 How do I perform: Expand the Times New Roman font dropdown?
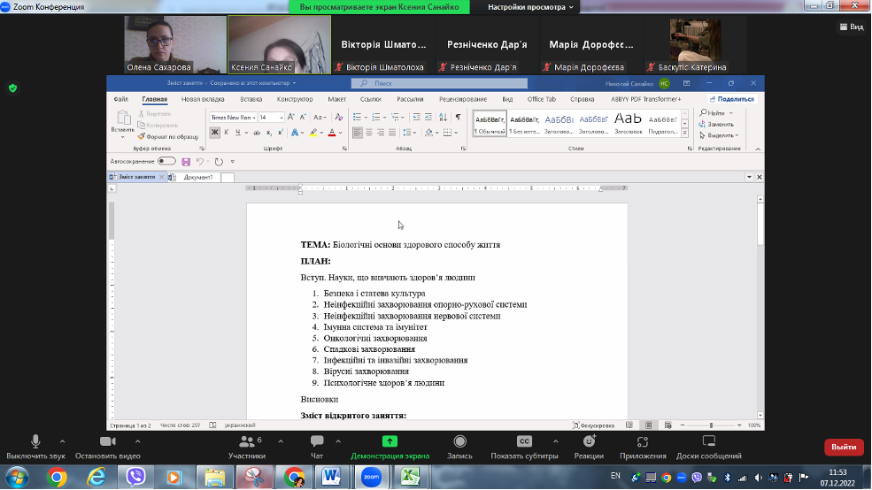254,117
